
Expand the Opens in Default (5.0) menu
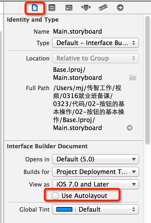[95, 159]
